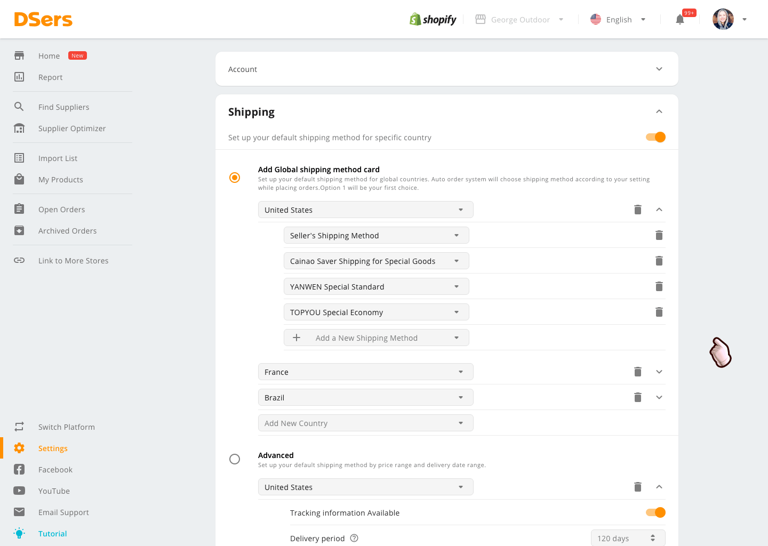
Task: Delete TOPYOU Special Economy row
Action: (x=659, y=312)
